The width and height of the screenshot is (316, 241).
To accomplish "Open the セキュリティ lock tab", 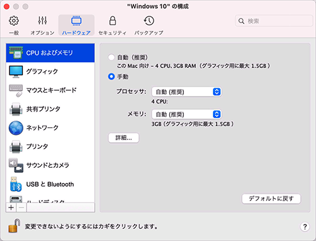I will [112, 25].
